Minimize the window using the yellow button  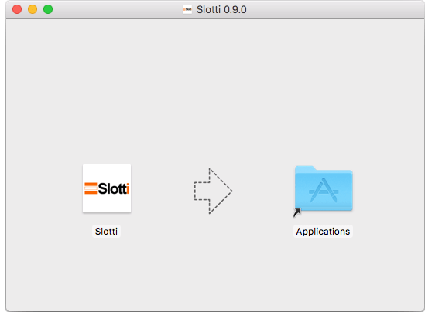(x=33, y=9)
